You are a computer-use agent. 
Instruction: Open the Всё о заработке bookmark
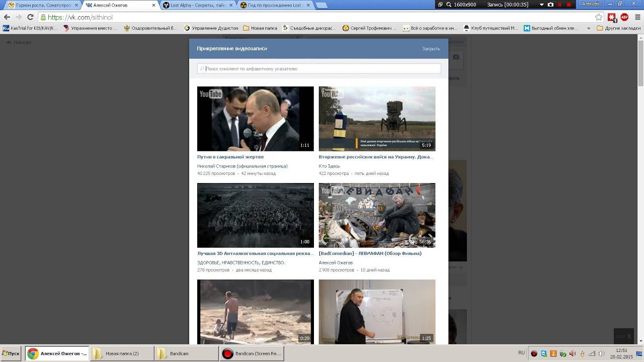(x=430, y=28)
